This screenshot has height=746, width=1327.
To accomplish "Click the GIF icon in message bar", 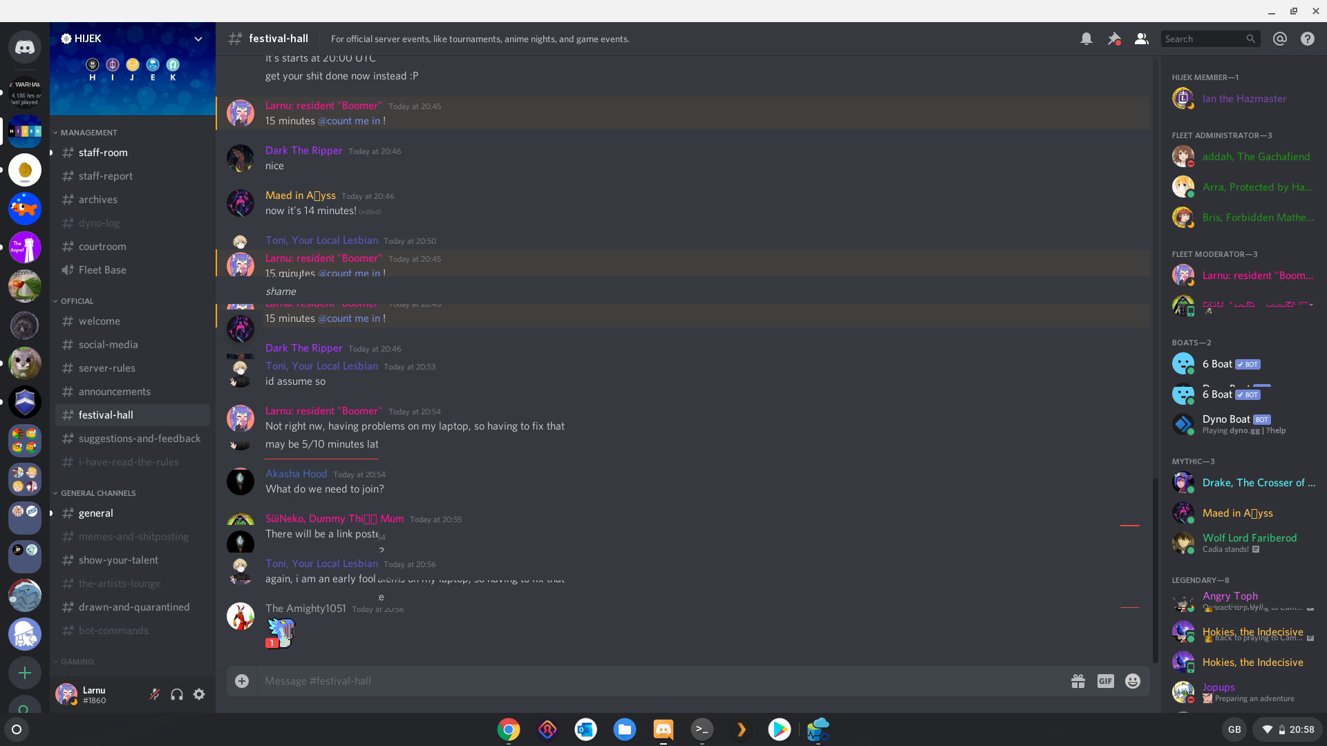I will (1106, 681).
